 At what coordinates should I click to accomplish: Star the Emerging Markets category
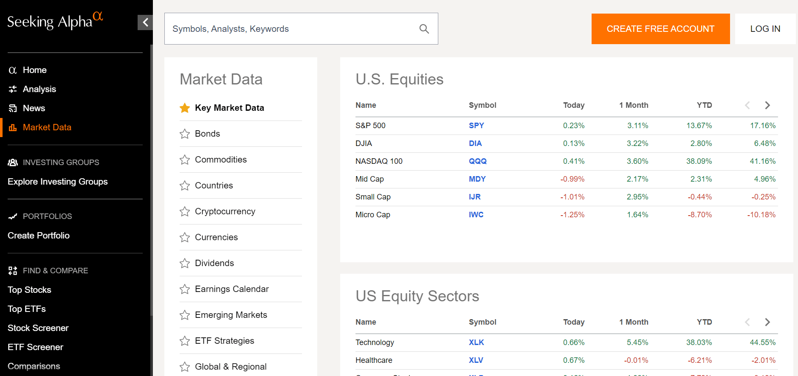coord(185,315)
